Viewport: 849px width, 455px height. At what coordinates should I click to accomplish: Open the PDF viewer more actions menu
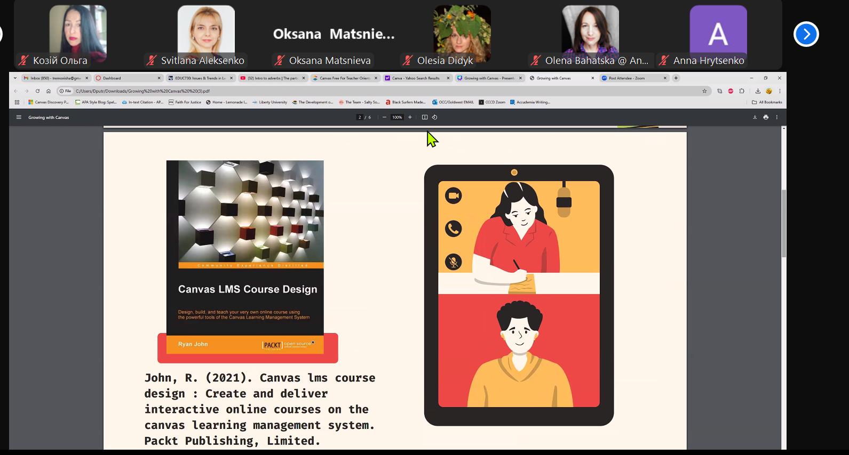(777, 117)
